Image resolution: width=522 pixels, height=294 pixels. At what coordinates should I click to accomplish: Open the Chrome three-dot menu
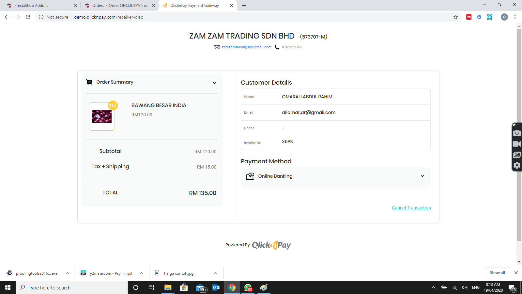tap(515, 17)
